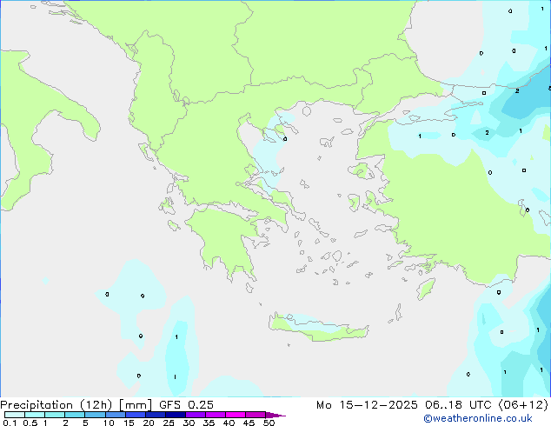This screenshot has width=551, height=426.
Task: Click the 10–15 mm legend swatch
Action: coord(115,415)
